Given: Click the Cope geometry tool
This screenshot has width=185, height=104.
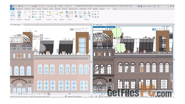Looking at the screenshot, I should 34,12.
